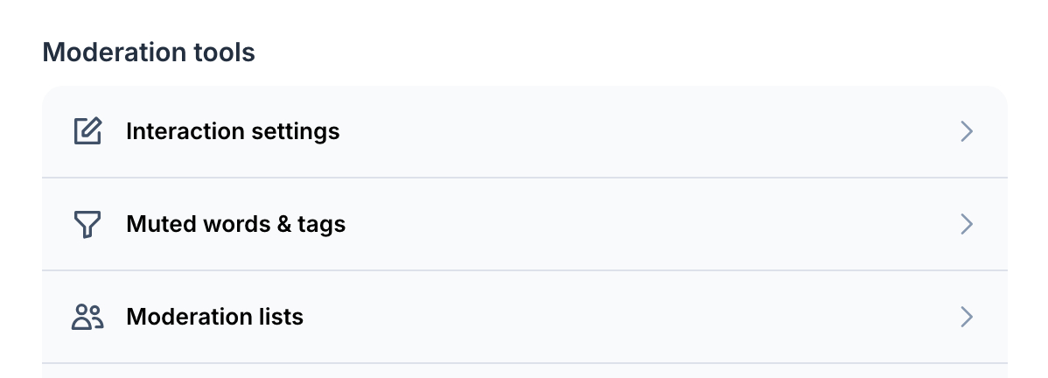Expand Muted words & tags via its chevron
Screen dimensions: 1048x378
(x=966, y=224)
